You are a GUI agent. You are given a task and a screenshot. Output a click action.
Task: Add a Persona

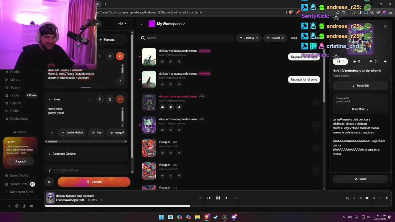(x=107, y=39)
